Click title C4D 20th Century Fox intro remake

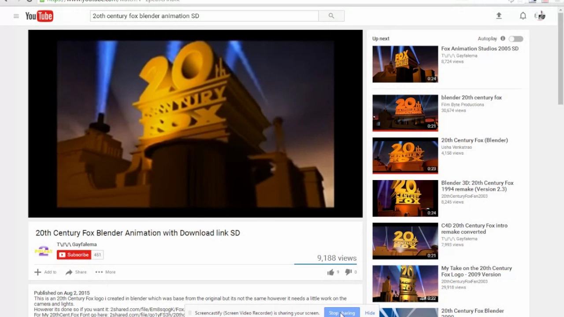click(475, 229)
